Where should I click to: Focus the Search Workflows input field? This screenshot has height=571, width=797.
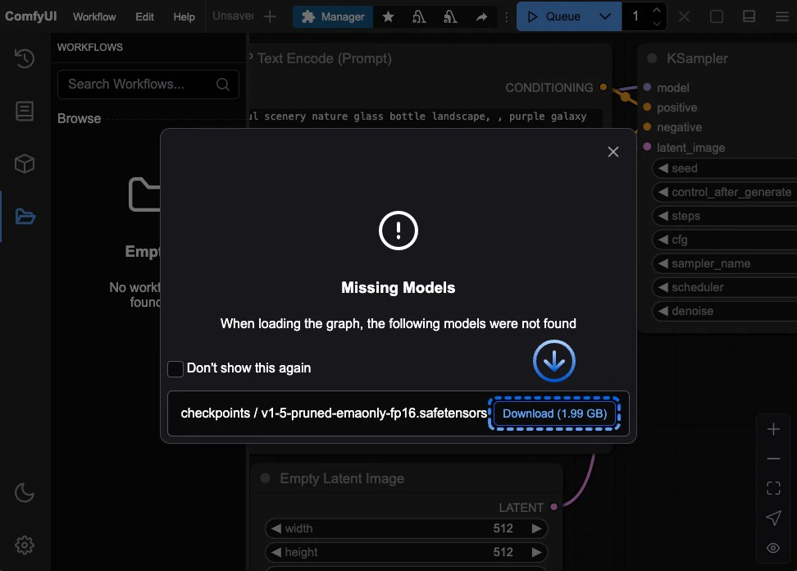(148, 85)
